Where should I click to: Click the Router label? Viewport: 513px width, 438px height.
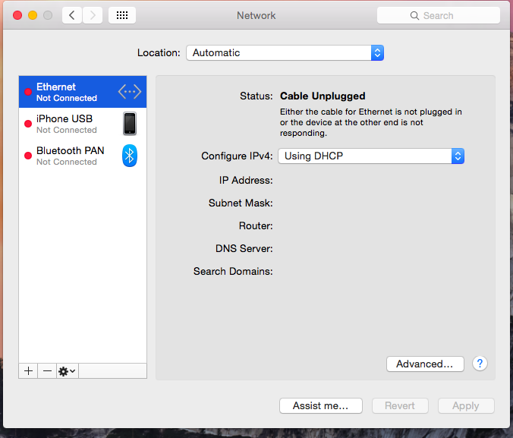point(256,226)
